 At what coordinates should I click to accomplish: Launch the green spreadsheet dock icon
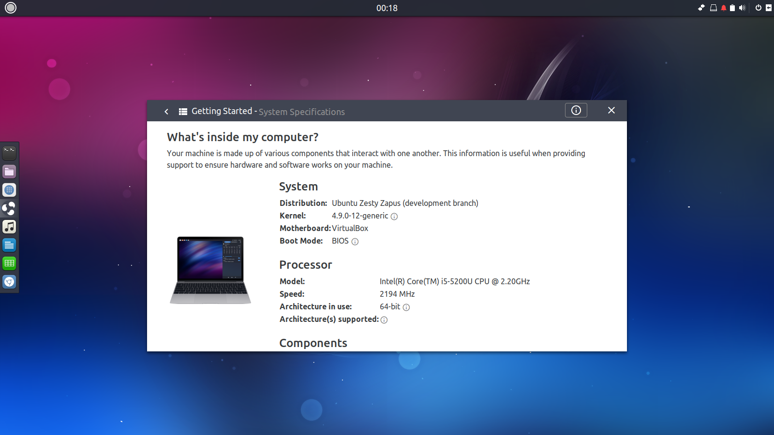[x=9, y=263]
